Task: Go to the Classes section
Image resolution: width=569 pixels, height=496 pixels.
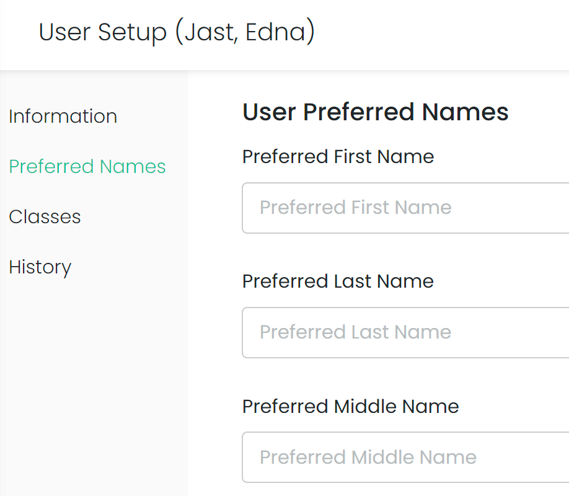Action: coord(45,217)
